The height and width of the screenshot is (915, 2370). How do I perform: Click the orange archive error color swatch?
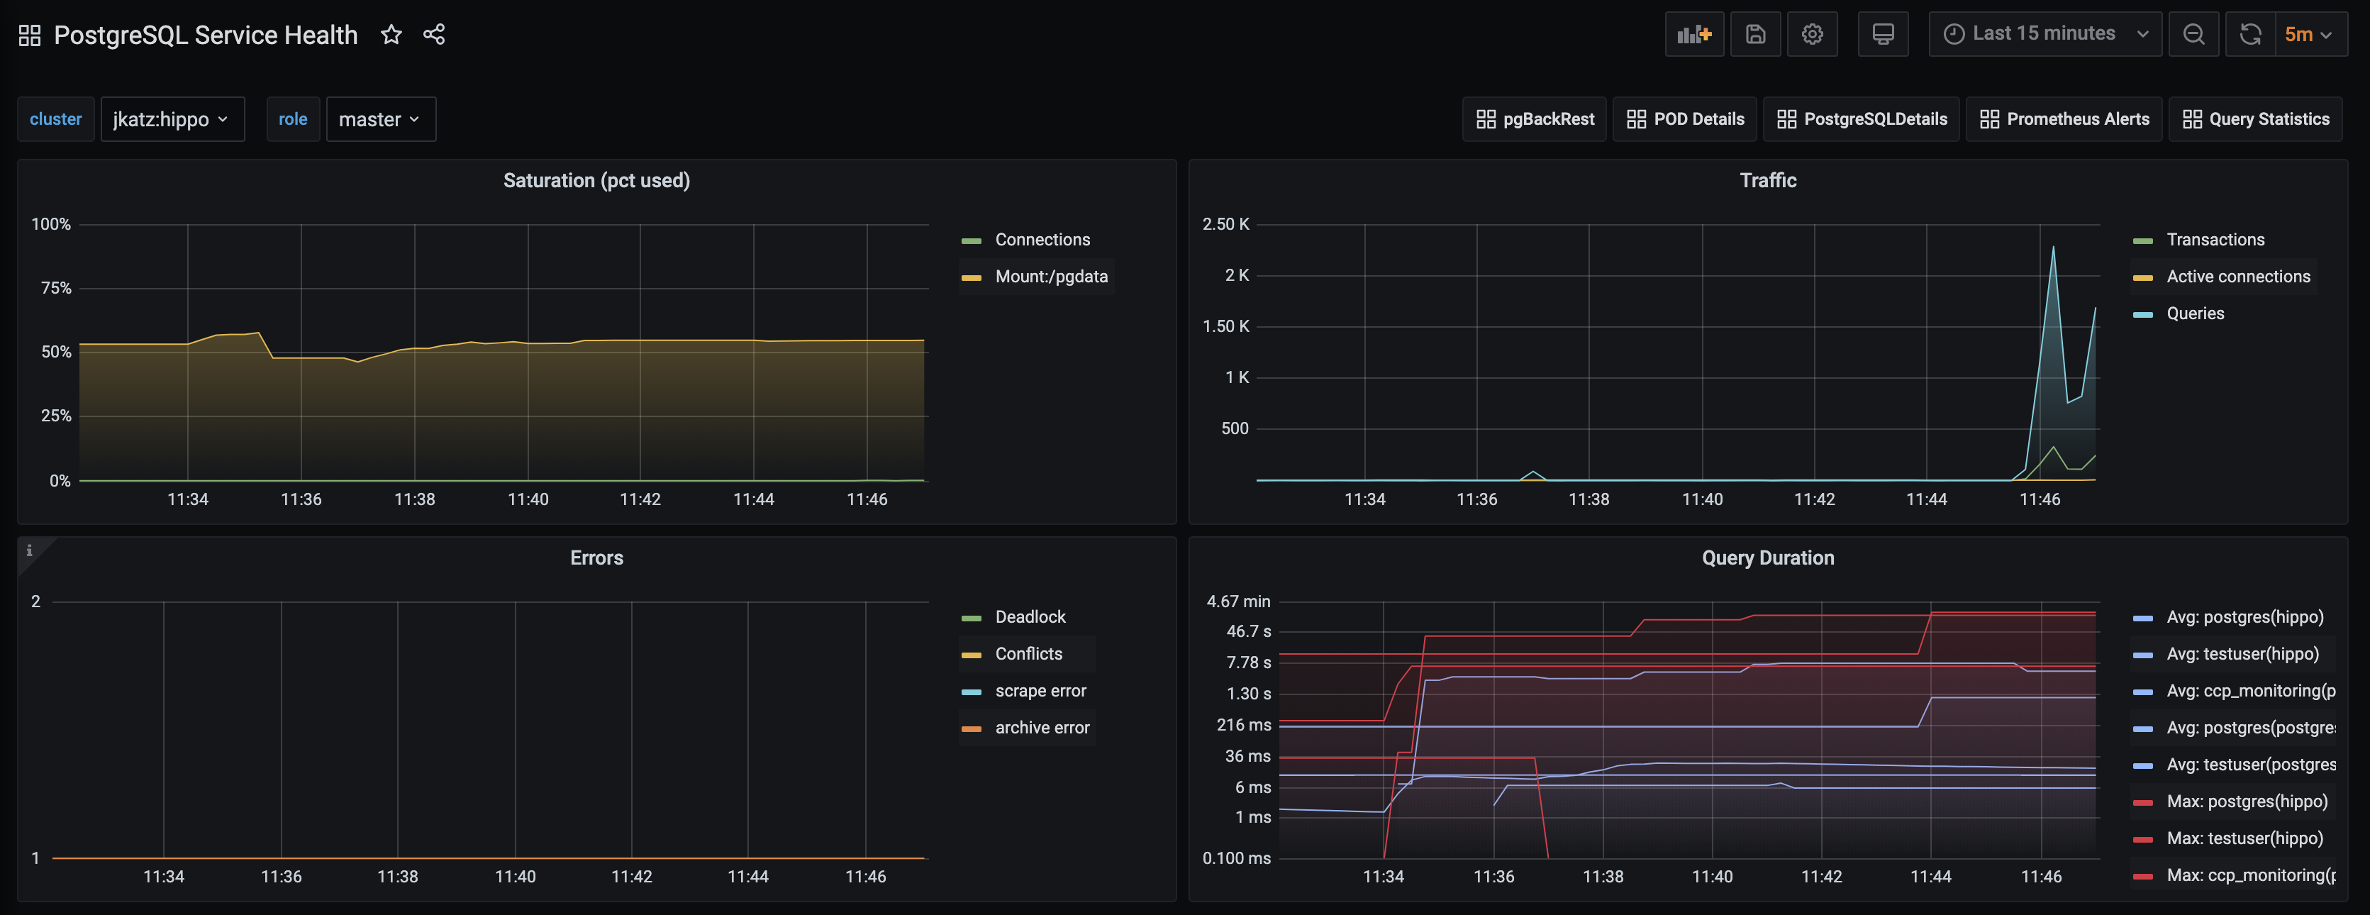pyautogui.click(x=971, y=728)
